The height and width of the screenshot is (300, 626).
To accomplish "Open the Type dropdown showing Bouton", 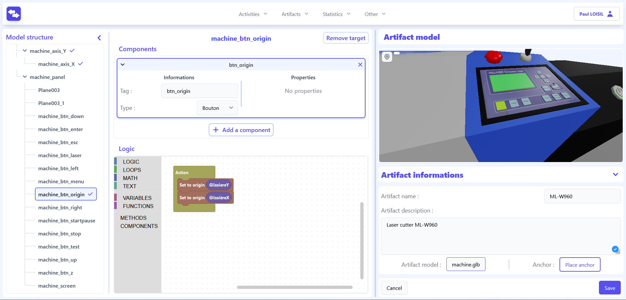I will [217, 108].
